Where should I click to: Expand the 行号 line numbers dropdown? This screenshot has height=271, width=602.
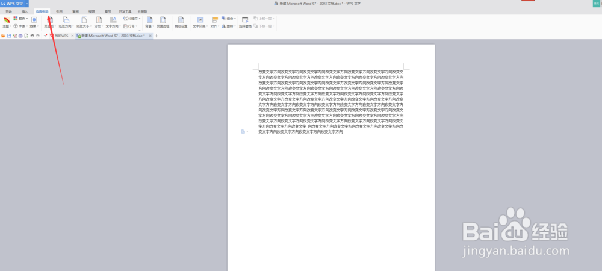pyautogui.click(x=130, y=26)
